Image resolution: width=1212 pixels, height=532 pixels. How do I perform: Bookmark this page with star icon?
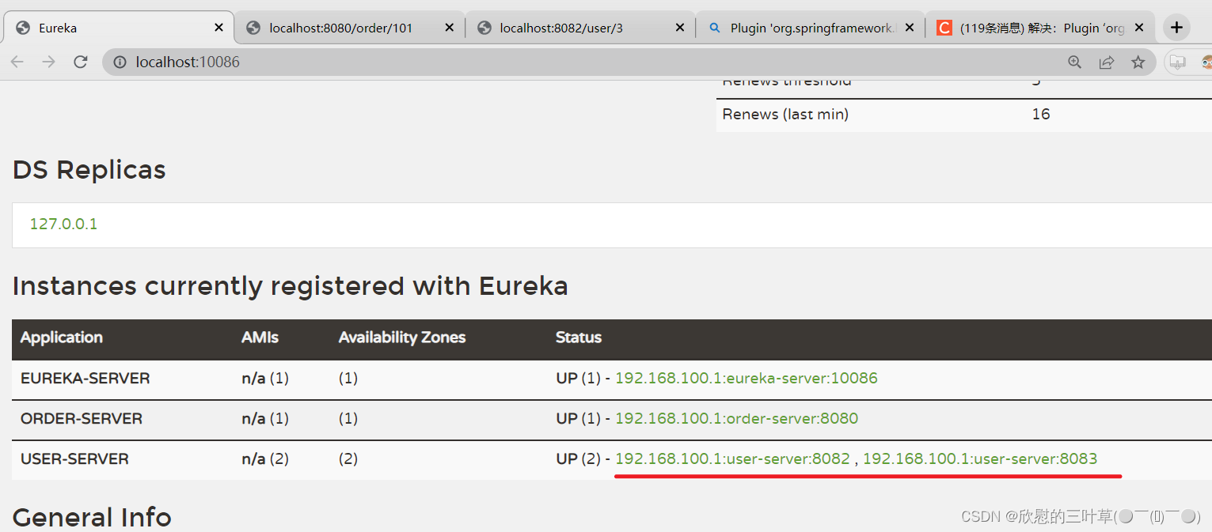point(1138,62)
